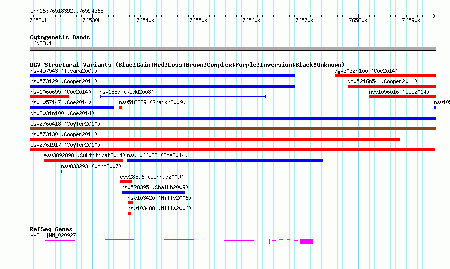450x269 pixels.
Task: Click the small red nsv518329 marker
Action: [x=121, y=107]
